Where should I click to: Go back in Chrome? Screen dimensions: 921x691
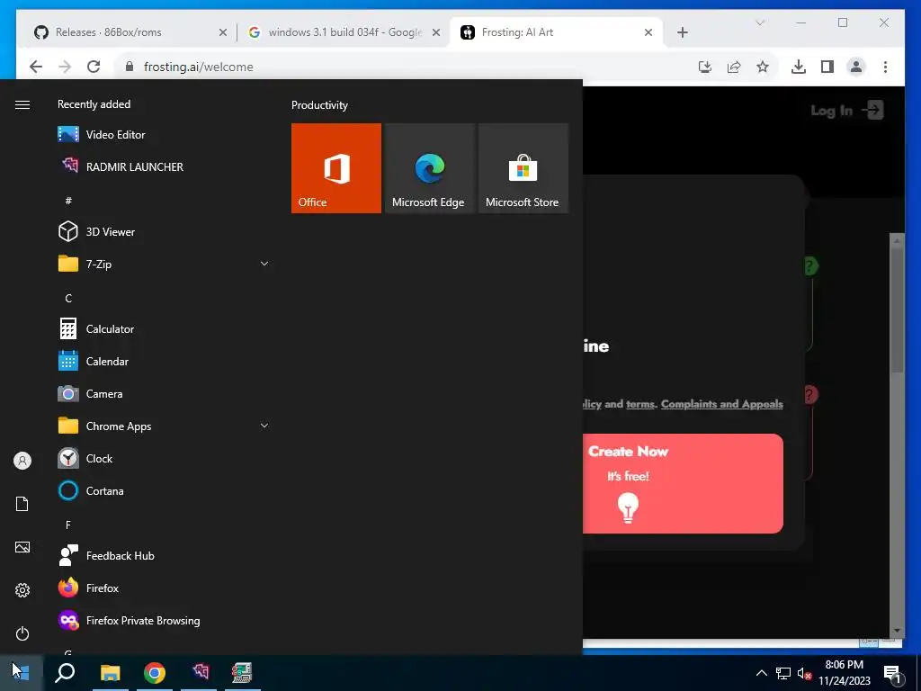click(36, 67)
